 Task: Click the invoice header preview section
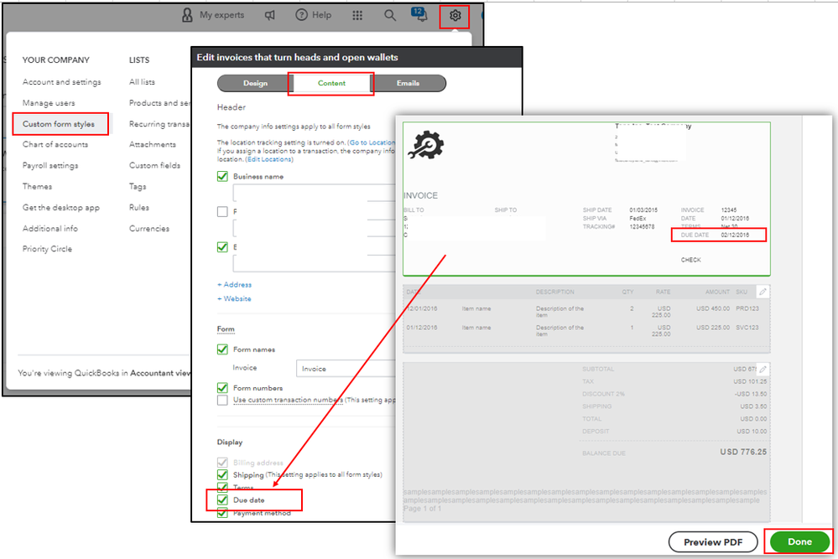pyautogui.click(x=586, y=199)
